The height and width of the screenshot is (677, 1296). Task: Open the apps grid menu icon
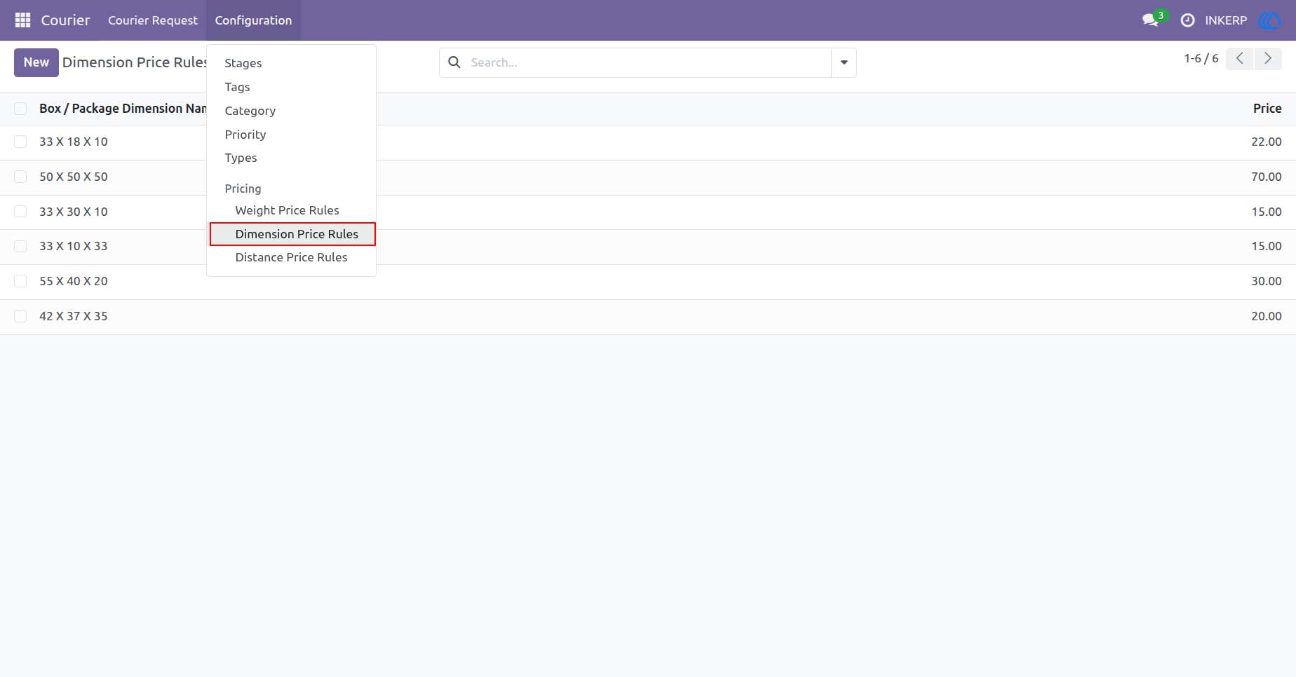(x=22, y=20)
